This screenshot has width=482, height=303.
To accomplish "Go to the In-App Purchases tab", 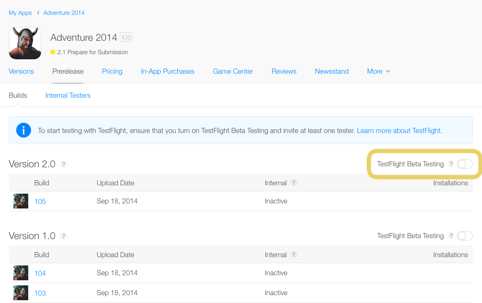I will coord(168,71).
